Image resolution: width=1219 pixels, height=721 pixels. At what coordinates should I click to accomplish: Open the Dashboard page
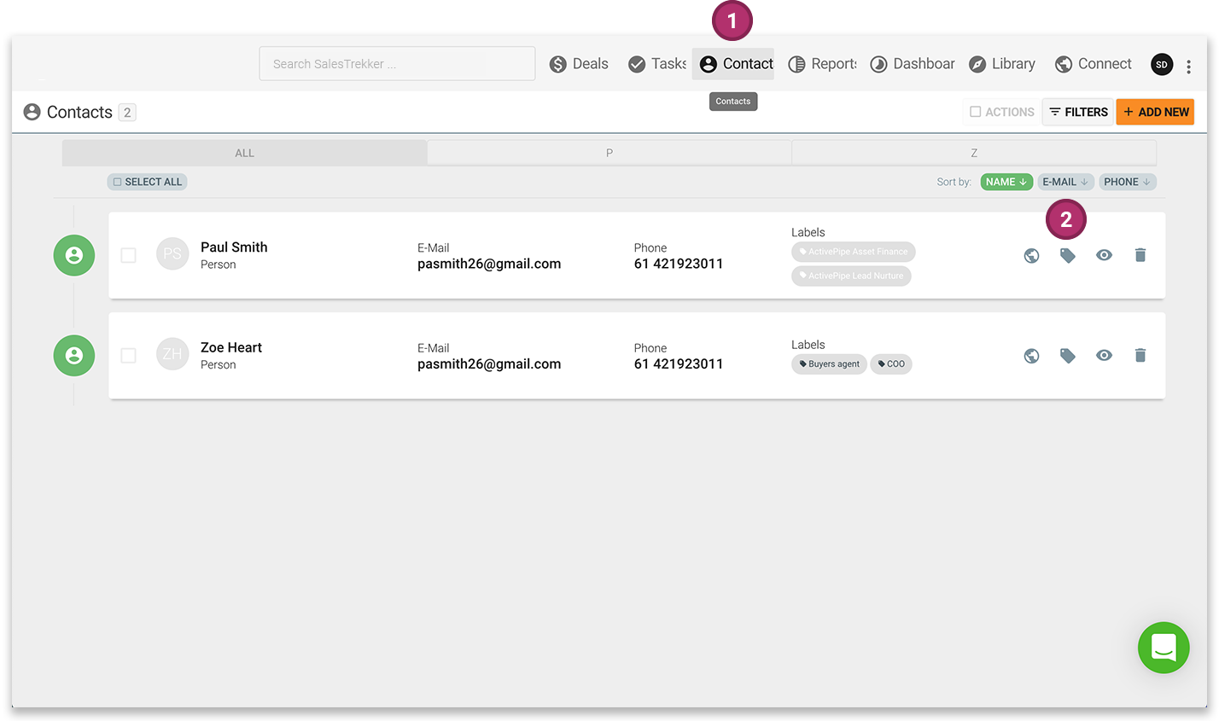pos(913,64)
